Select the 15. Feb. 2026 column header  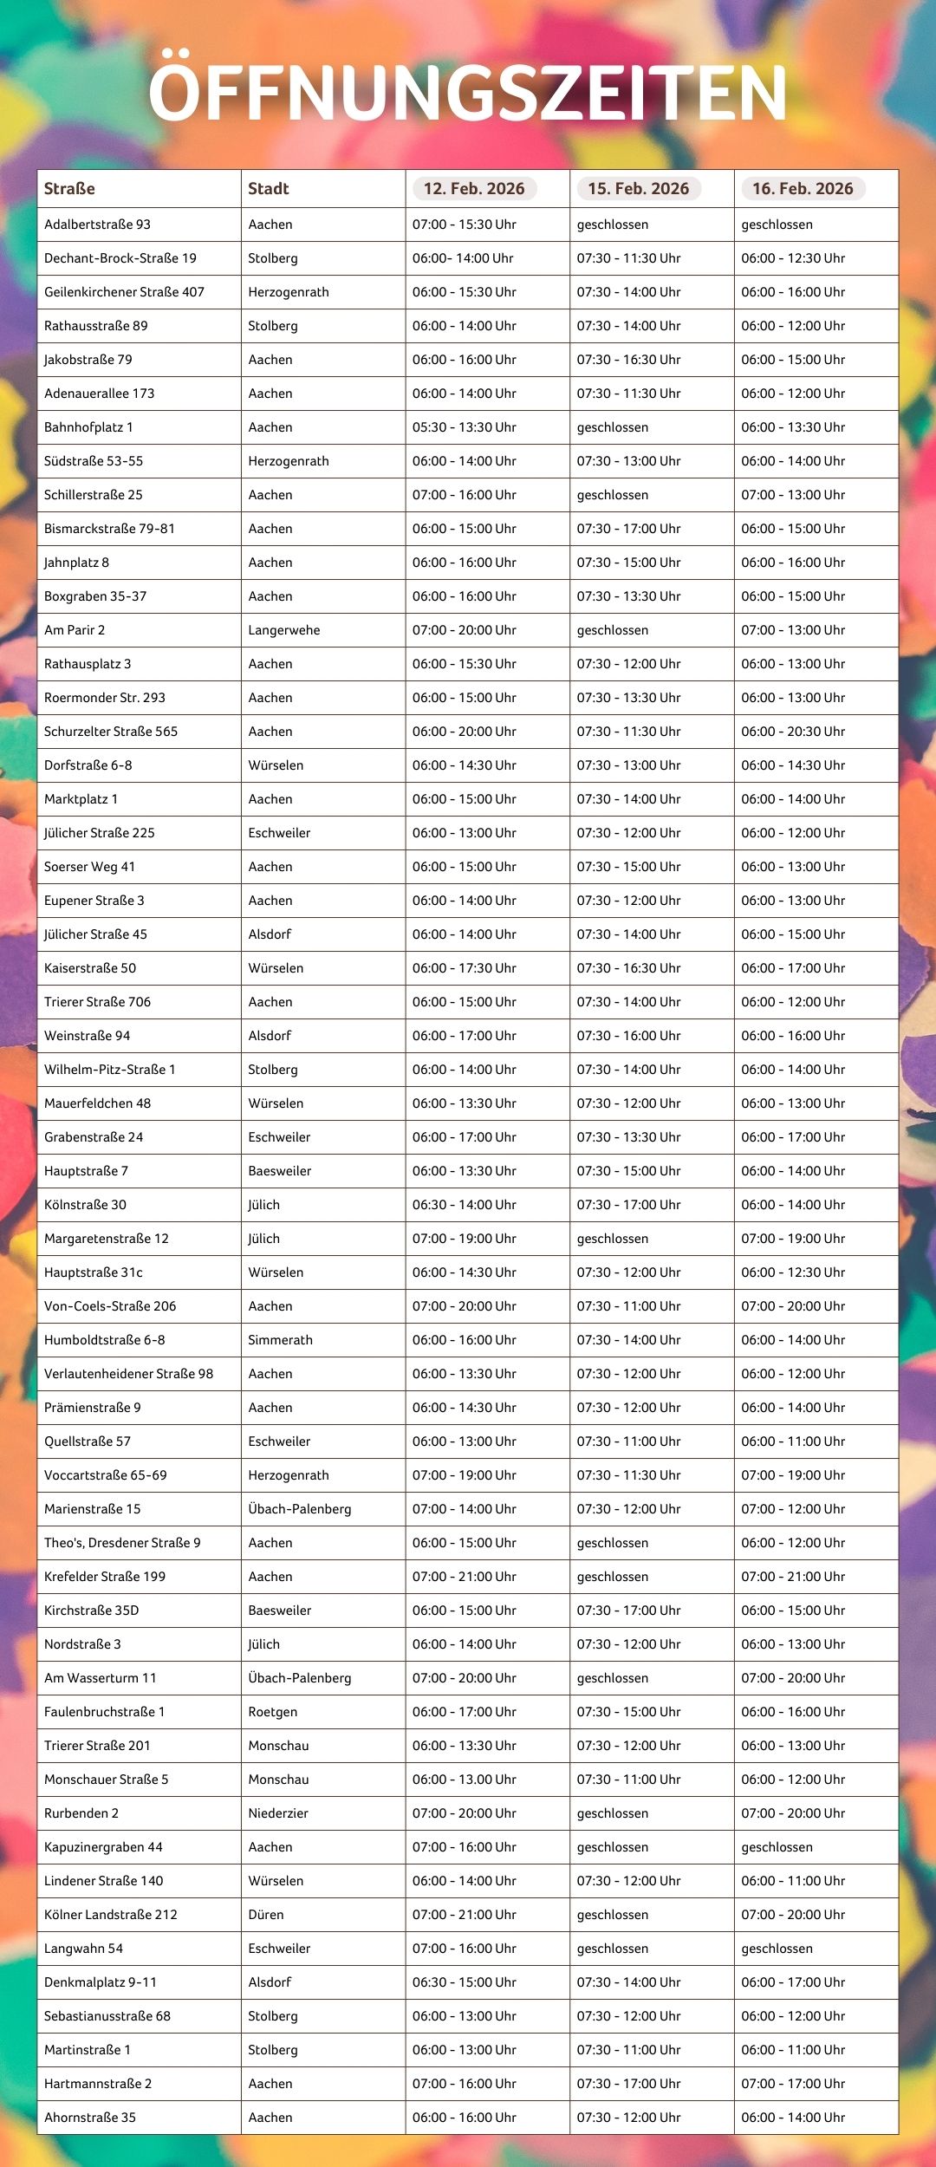pyautogui.click(x=638, y=188)
